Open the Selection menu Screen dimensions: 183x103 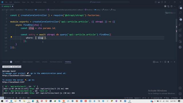(x=17, y=2)
